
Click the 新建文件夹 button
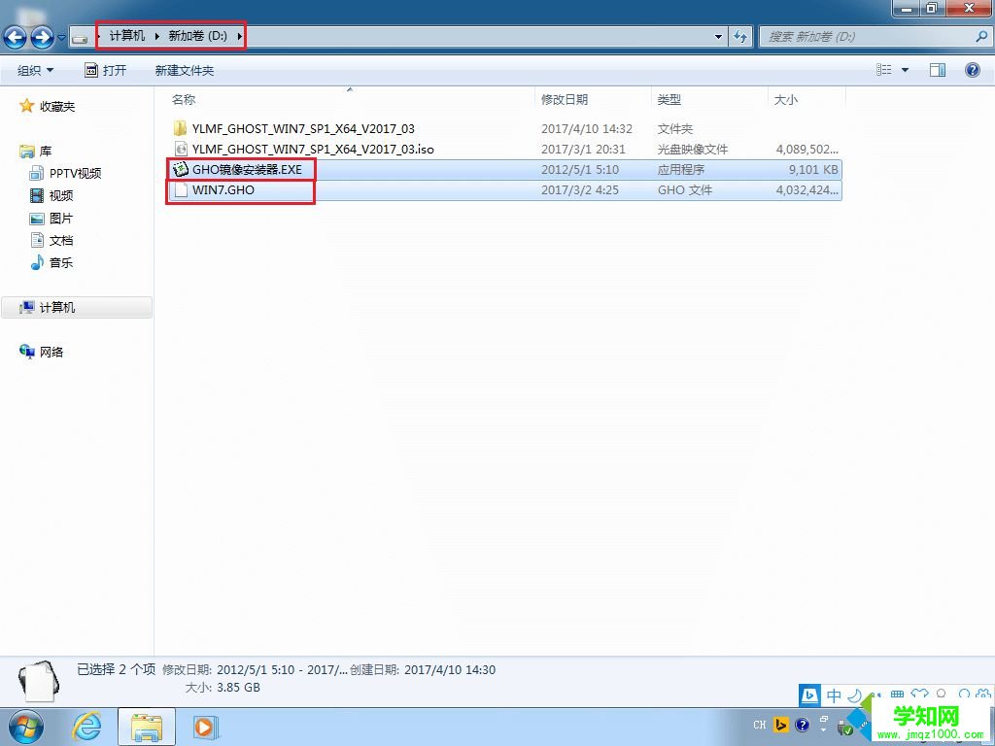(183, 70)
